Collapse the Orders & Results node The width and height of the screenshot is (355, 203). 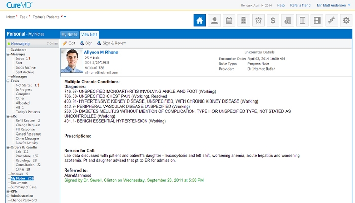[x=8, y=148]
